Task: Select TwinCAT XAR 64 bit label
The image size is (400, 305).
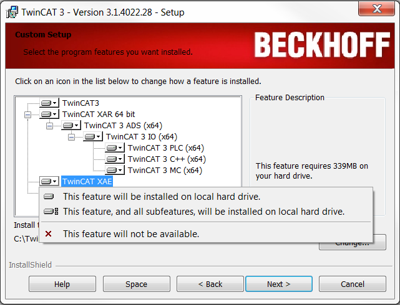Action: click(x=99, y=114)
